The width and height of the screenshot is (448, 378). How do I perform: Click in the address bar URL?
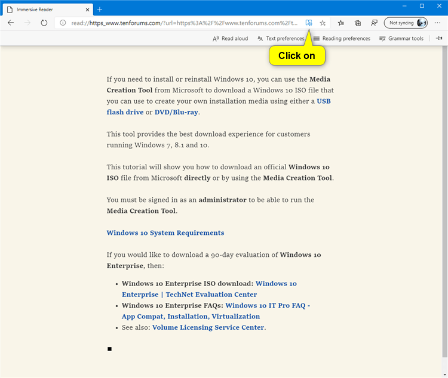tap(185, 23)
